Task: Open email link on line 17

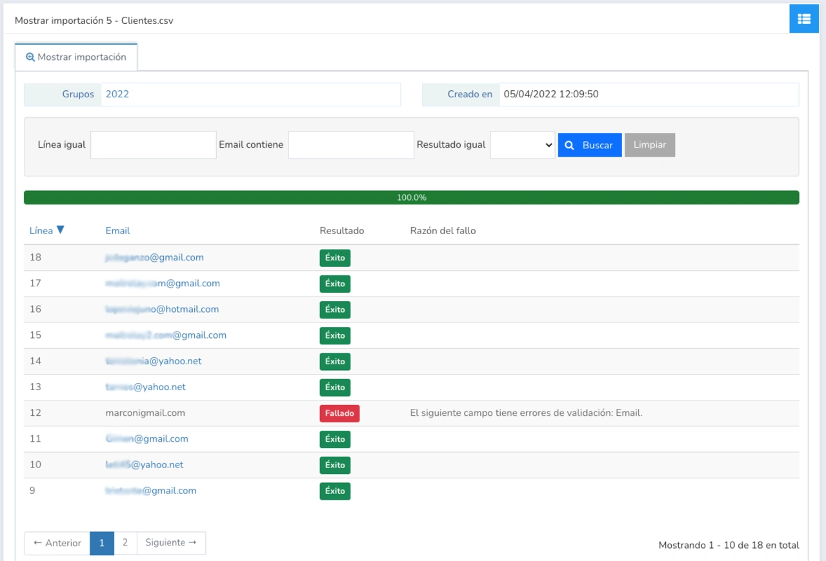Action: 163,283
